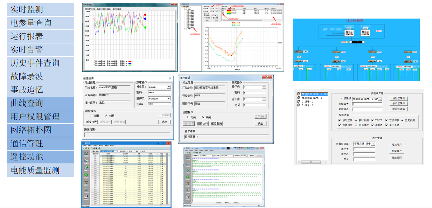432x208 pixels.
Task: Click the user icon beside group "2 组号: 2"
Action: [x=299, y=102]
